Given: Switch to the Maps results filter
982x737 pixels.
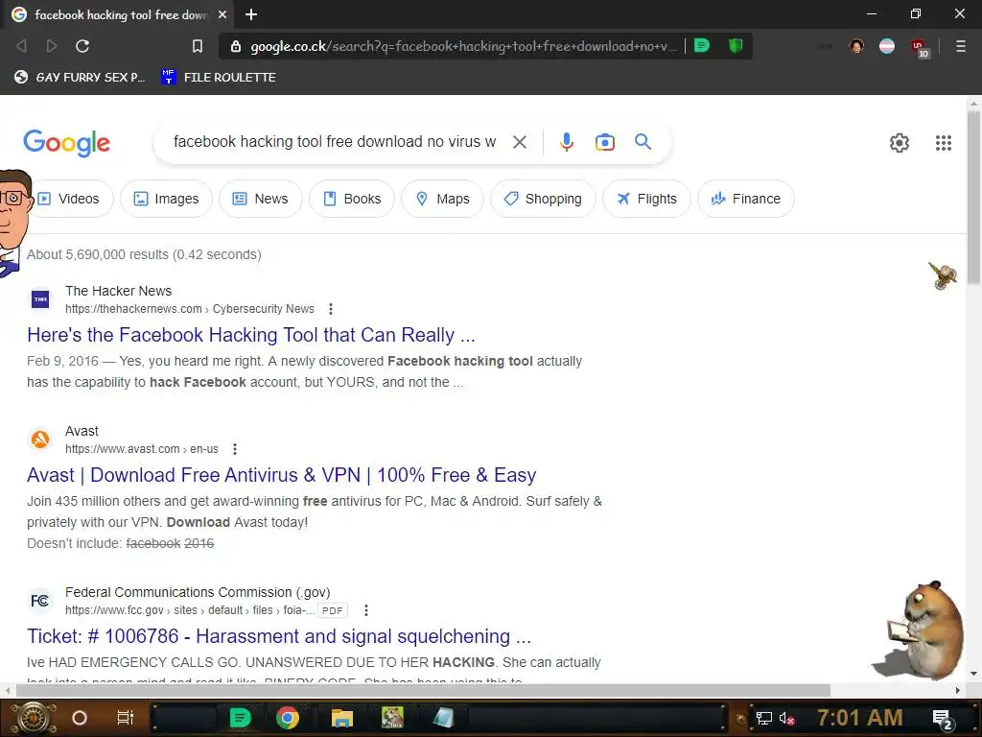Looking at the screenshot, I should tap(443, 199).
